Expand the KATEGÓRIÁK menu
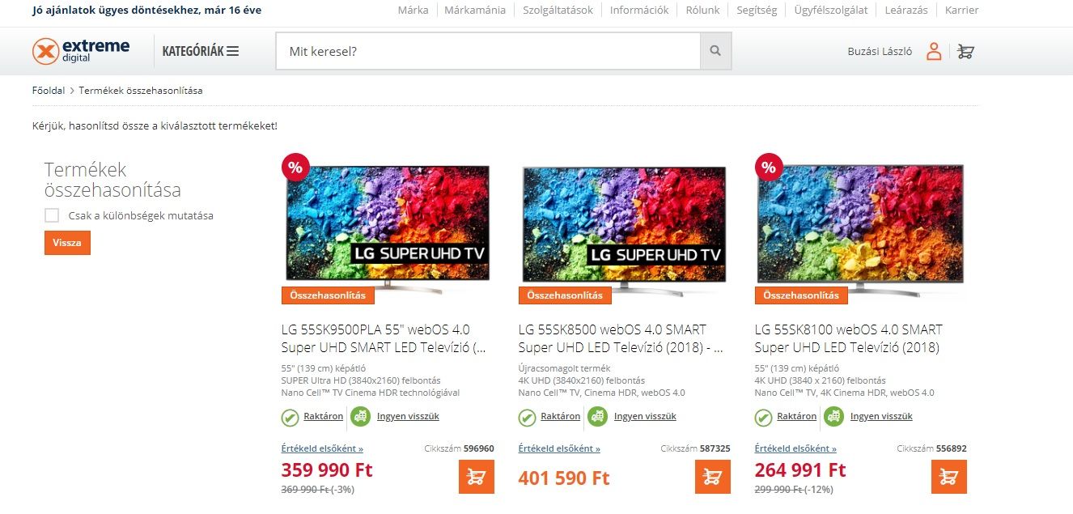This screenshot has height=514, width=1073. [201, 51]
